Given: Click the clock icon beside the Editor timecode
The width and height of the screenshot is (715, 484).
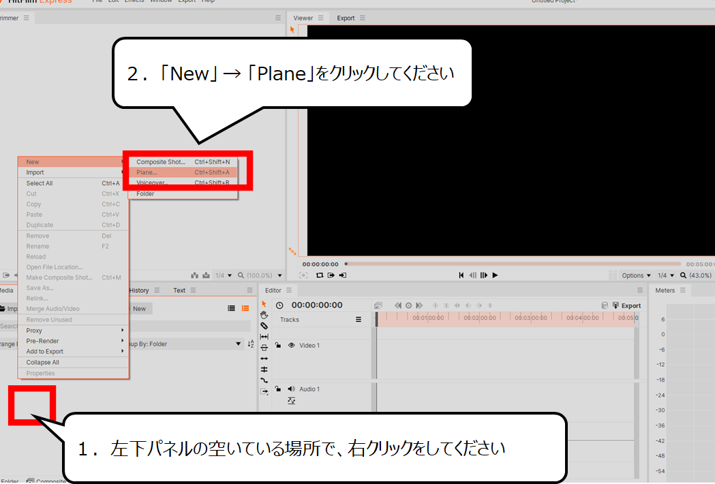Looking at the screenshot, I should pyautogui.click(x=280, y=306).
